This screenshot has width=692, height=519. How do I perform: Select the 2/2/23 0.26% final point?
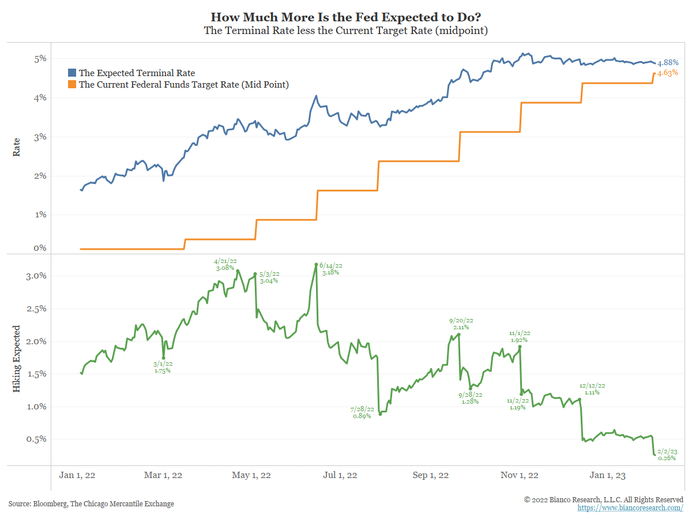coord(655,455)
